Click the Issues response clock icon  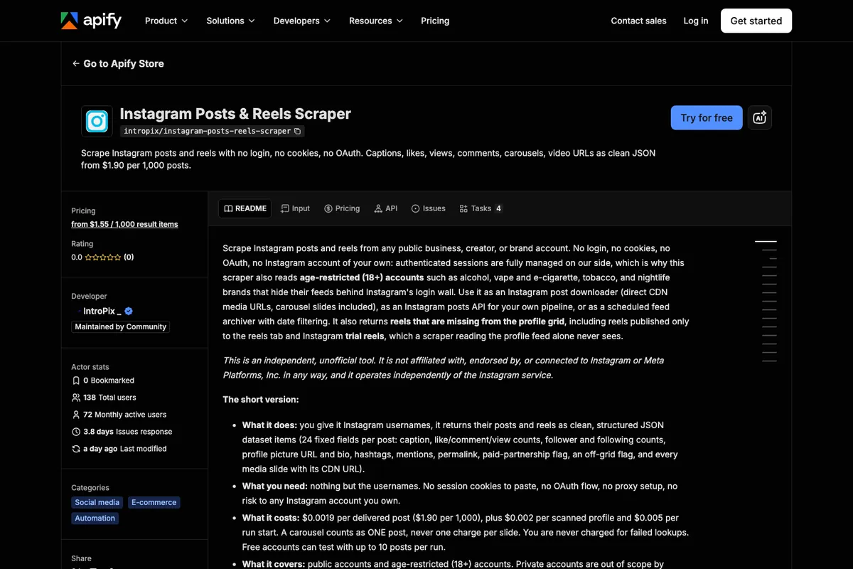[76, 432]
